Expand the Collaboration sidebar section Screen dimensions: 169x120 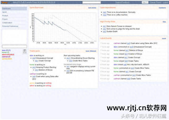tap(14, 23)
